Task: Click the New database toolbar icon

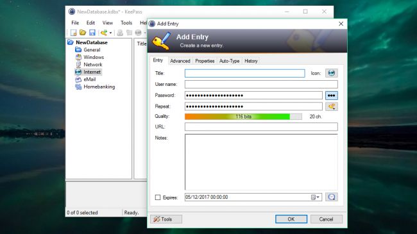Action: (73, 33)
